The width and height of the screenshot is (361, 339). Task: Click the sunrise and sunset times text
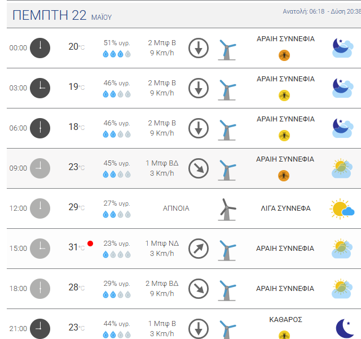tap(322, 11)
